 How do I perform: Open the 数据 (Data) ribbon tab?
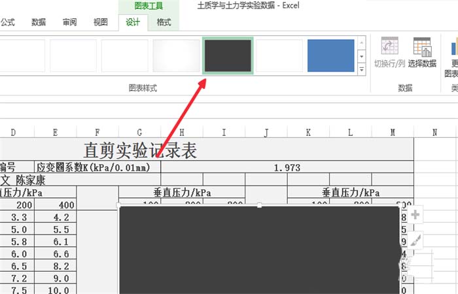[x=39, y=22]
